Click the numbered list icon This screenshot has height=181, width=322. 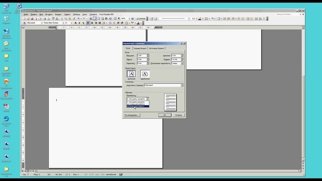pos(111,23)
